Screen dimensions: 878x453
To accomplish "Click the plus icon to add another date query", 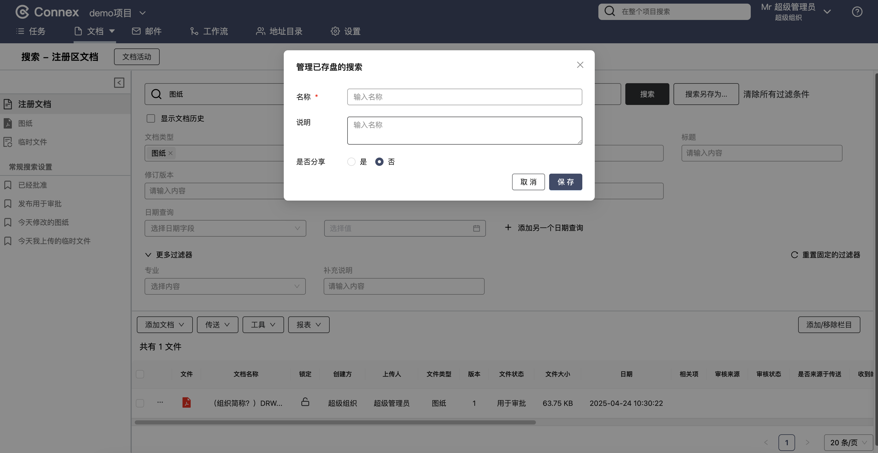I will click(508, 227).
